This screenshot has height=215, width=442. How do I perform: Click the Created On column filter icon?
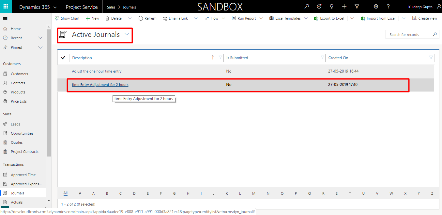click(431, 58)
